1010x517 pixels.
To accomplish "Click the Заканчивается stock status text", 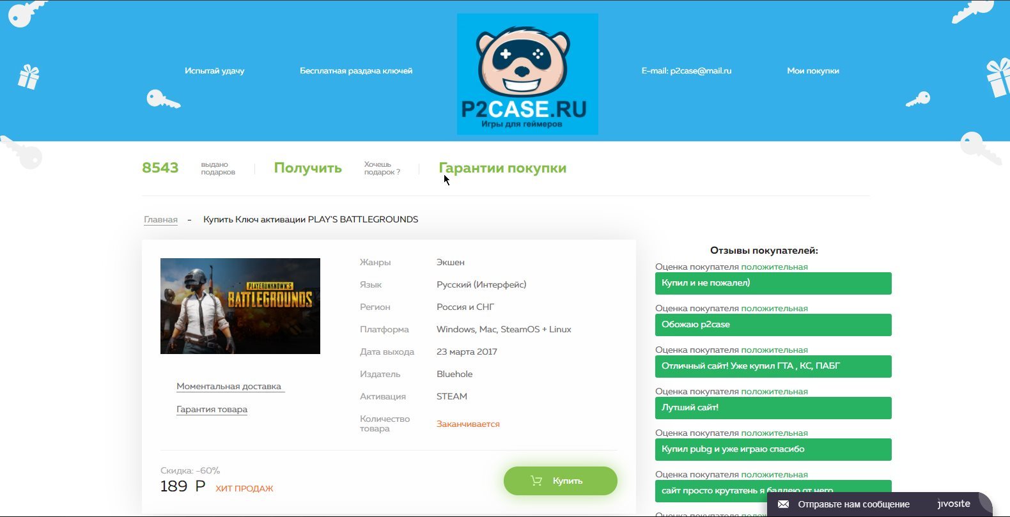I will coord(468,424).
